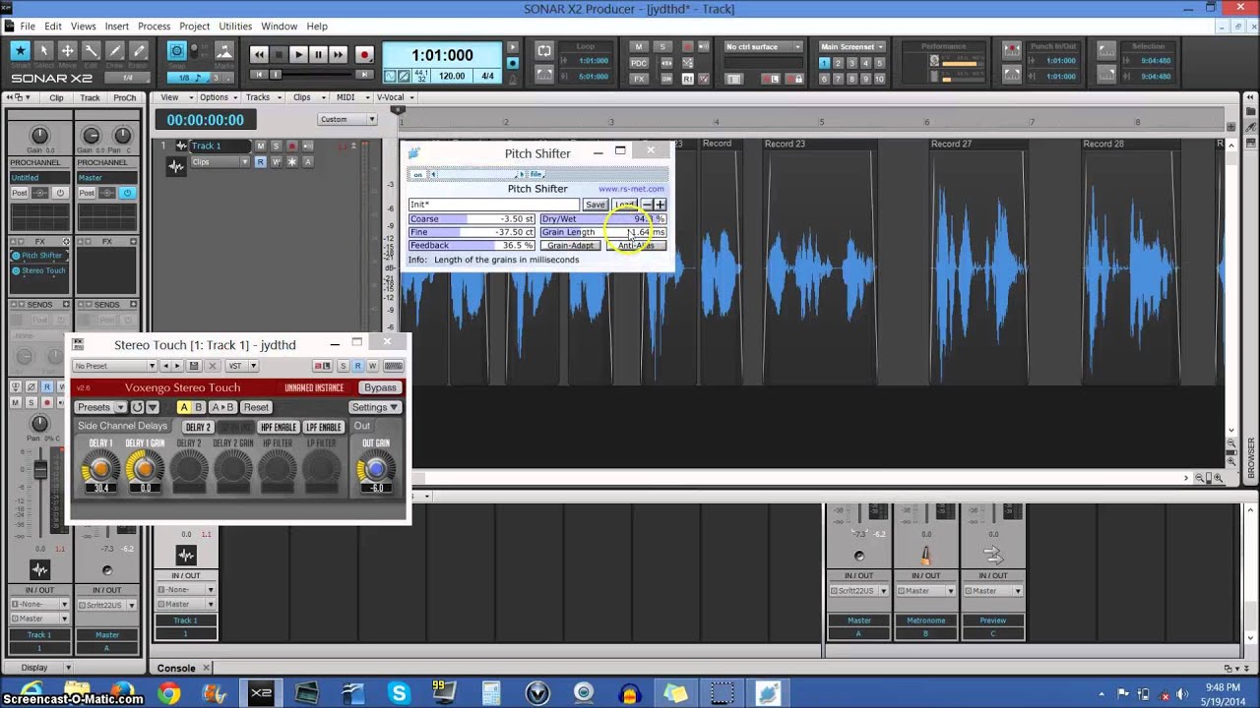1260x708 pixels.
Task: Open the Process menu
Action: click(154, 27)
